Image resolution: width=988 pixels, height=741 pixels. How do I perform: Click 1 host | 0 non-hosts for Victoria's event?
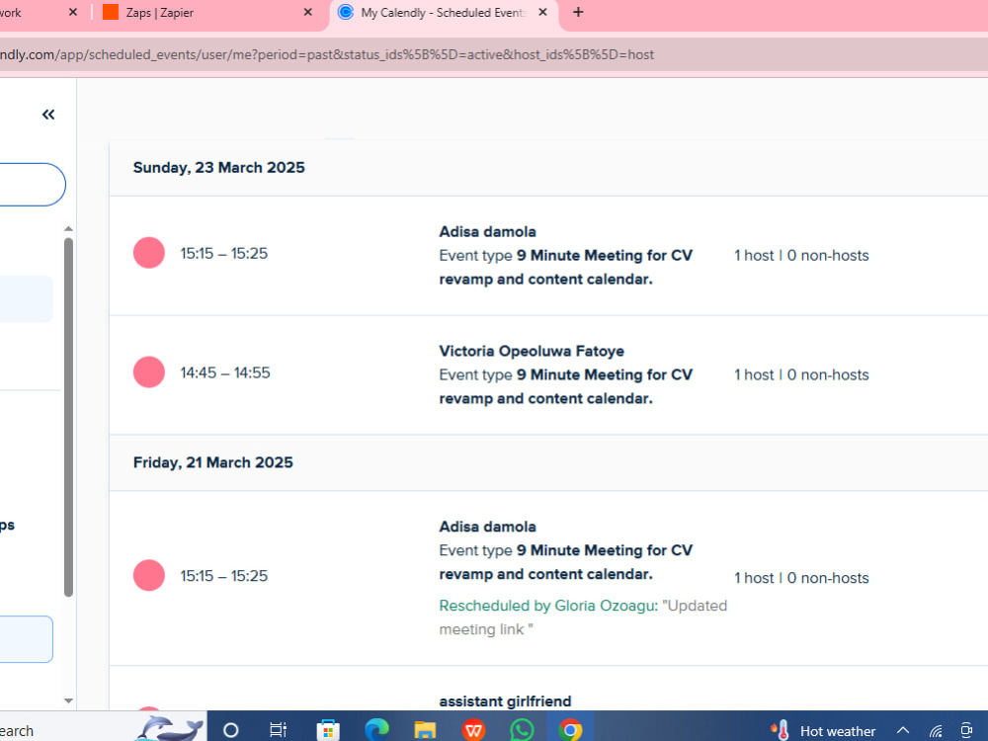pos(801,374)
